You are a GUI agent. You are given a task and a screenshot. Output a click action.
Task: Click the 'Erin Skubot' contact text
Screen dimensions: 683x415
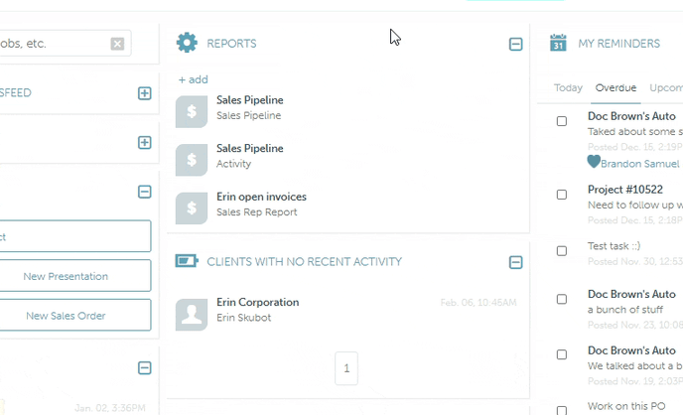pyautogui.click(x=243, y=318)
